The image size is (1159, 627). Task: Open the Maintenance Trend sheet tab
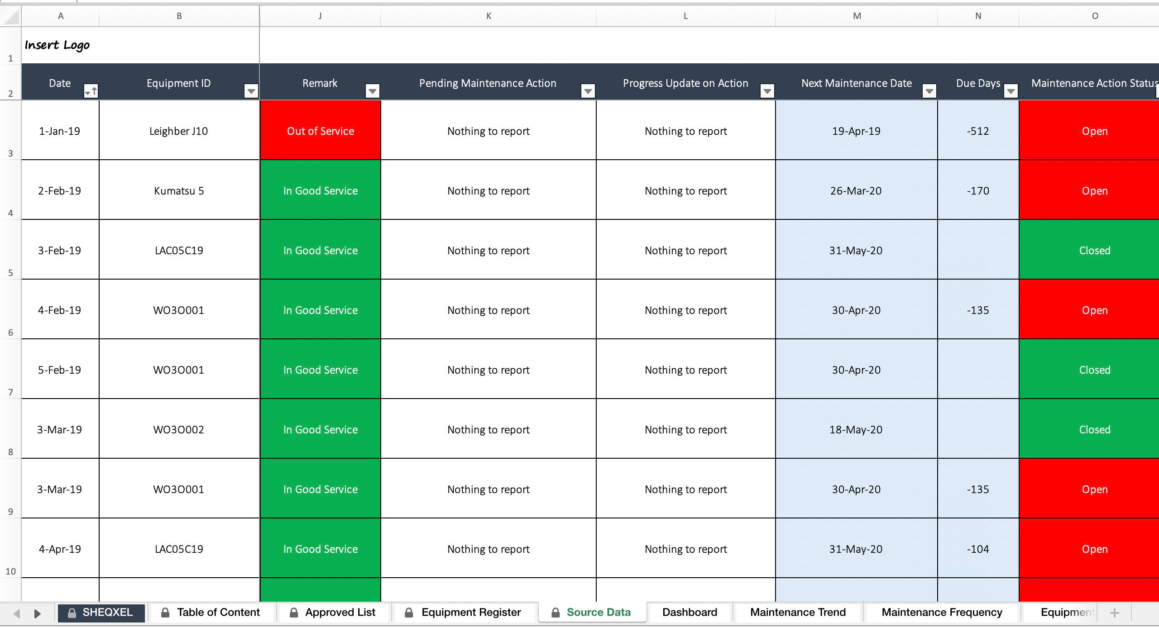[798, 612]
